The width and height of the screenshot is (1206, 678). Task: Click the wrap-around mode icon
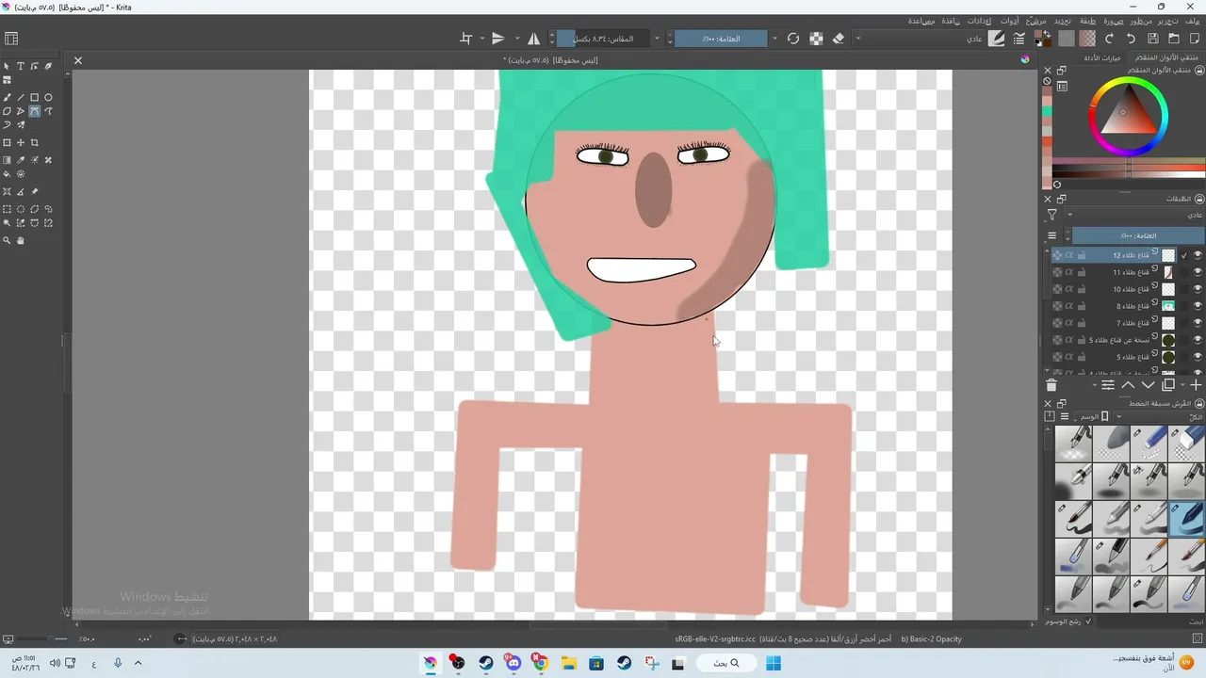pos(465,39)
